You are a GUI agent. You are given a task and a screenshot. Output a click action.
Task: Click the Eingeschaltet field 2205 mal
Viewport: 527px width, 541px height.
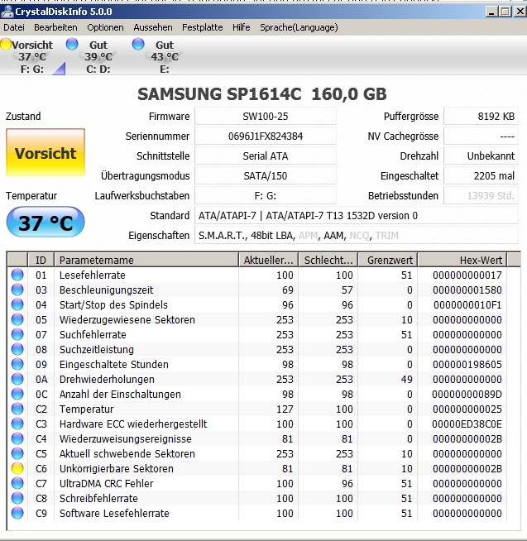(481, 175)
